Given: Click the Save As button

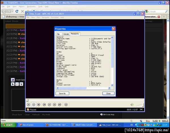Looking at the screenshot, I should 62,93.
